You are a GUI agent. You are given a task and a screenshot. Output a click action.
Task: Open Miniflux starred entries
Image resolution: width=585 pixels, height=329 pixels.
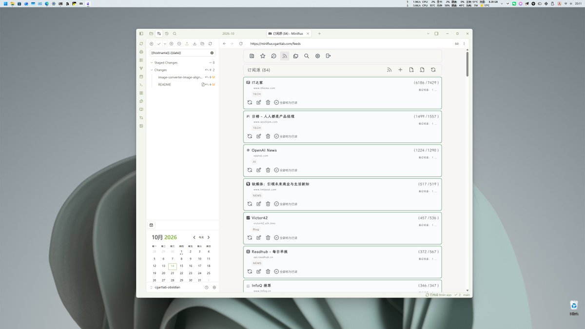point(263,56)
